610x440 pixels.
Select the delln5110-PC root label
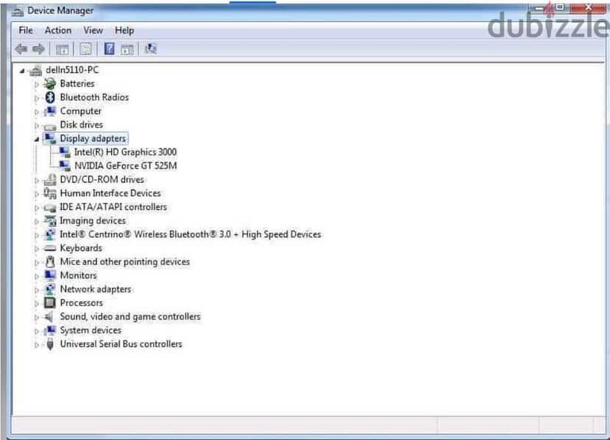coord(72,70)
